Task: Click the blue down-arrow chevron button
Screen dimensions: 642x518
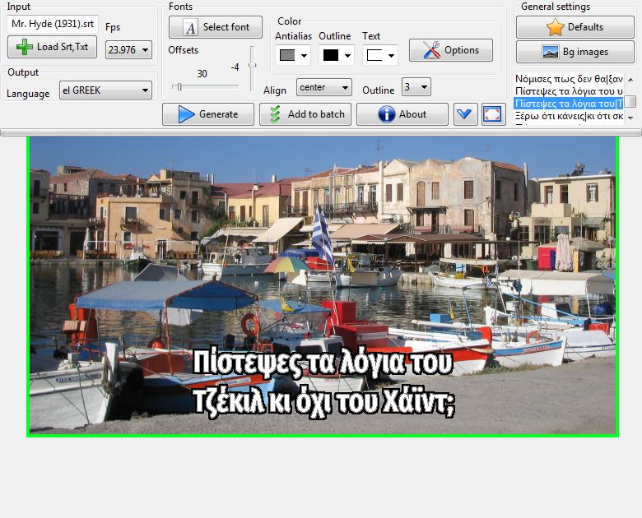Action: [x=466, y=114]
